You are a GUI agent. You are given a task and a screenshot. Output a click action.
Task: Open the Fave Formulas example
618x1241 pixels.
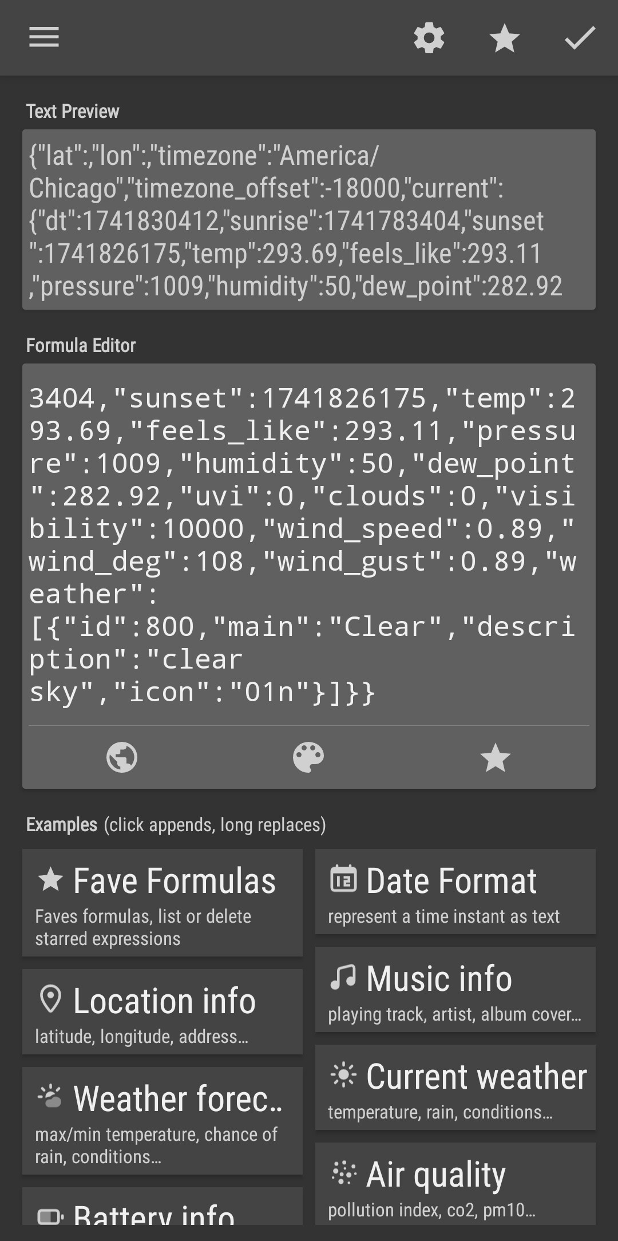point(163,903)
